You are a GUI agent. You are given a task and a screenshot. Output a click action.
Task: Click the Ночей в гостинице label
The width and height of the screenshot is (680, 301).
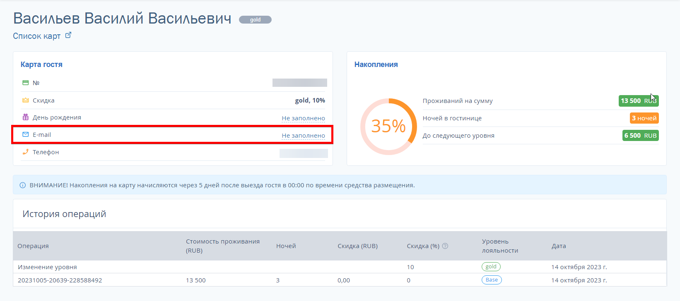[x=452, y=118]
